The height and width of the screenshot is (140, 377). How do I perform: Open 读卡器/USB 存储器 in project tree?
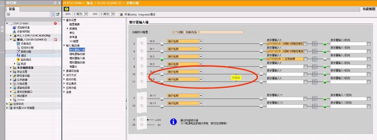click(x=24, y=108)
